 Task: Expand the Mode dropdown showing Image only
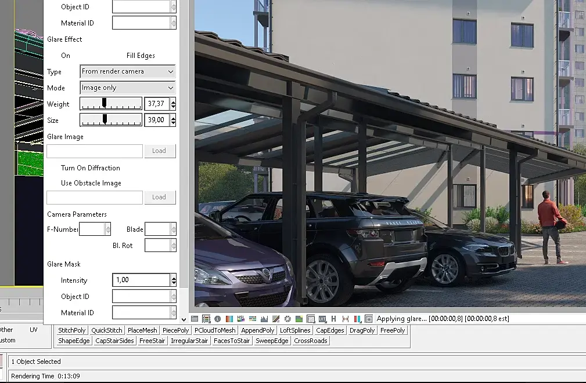(128, 87)
